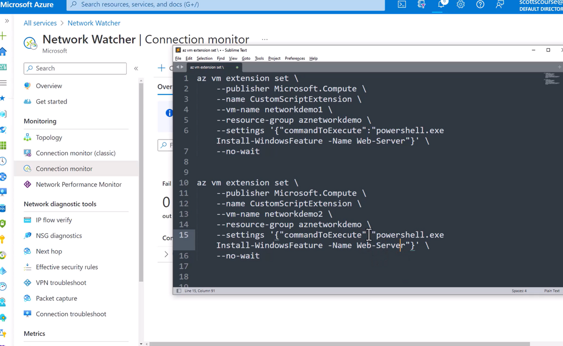The image size is (563, 346).
Task: Open Microsoft Azure home from portal logo
Action: 27,5
